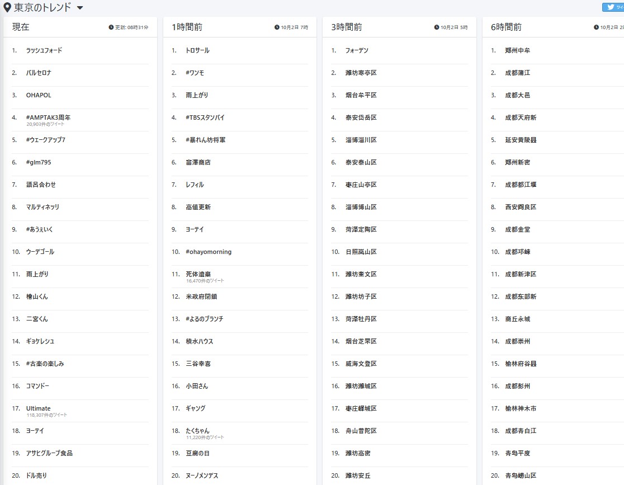Open the trend ラッシュフォード
The height and width of the screenshot is (485, 624).
click(x=44, y=50)
